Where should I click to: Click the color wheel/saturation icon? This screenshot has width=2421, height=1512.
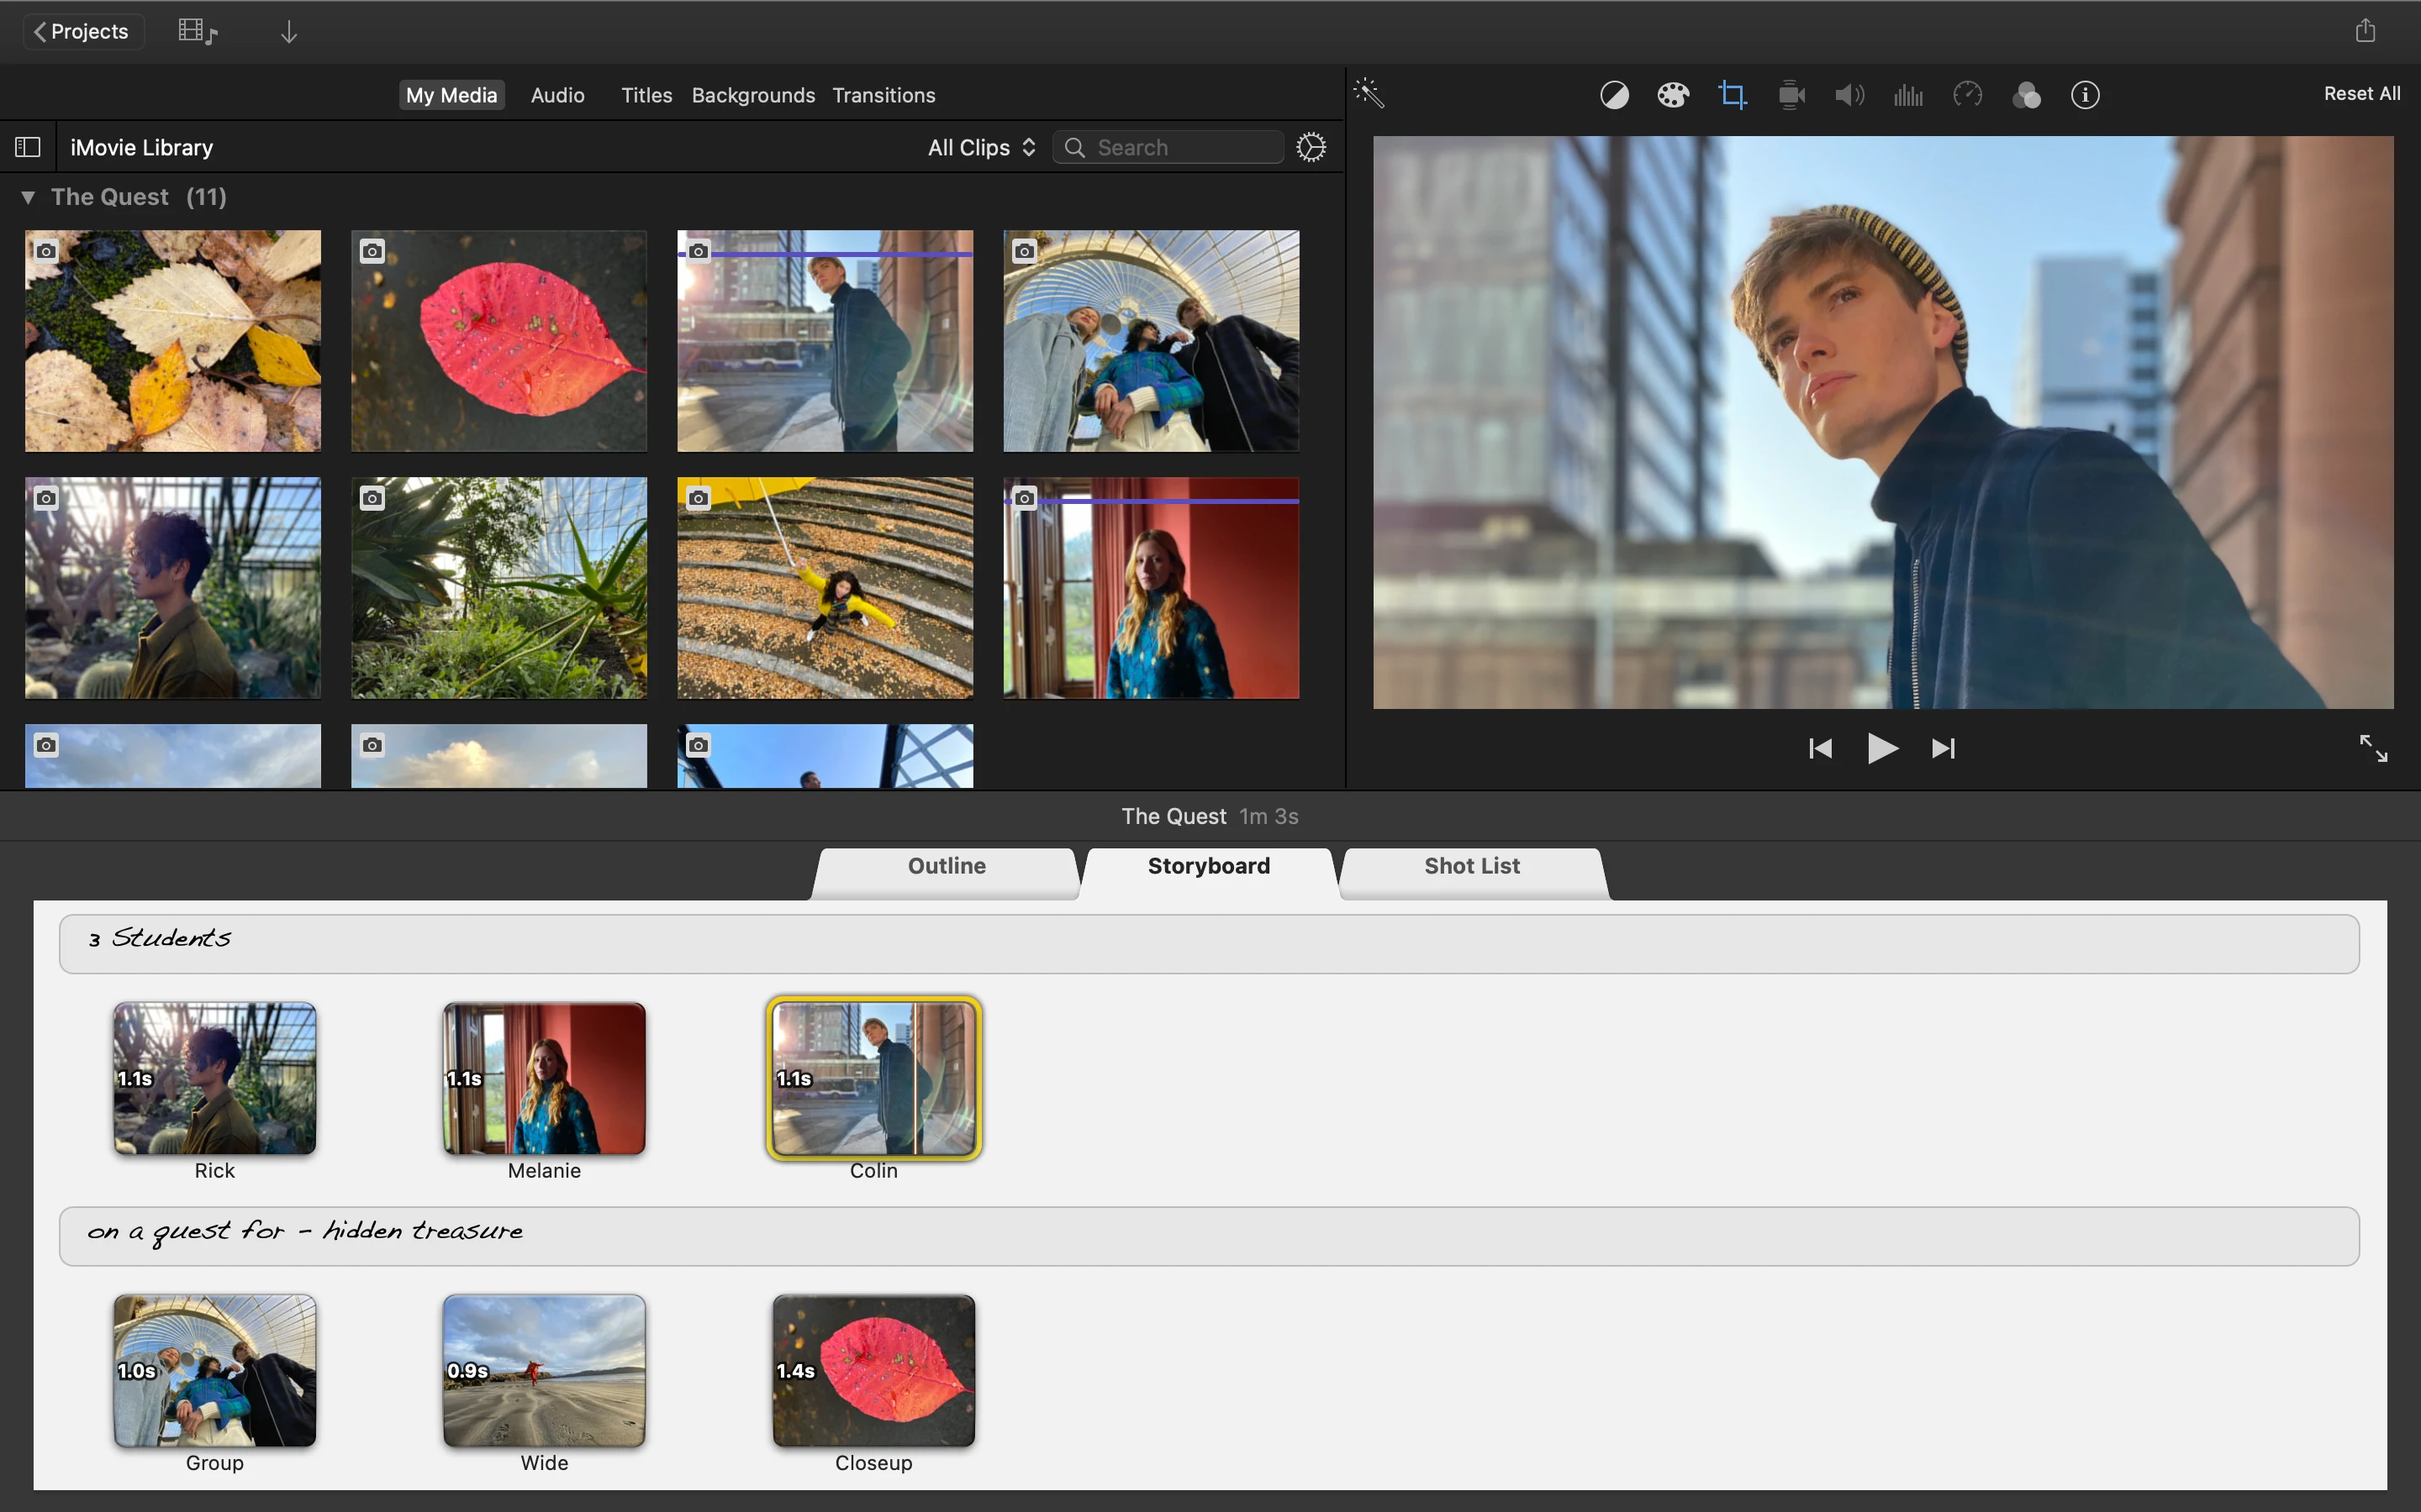pos(1669,96)
